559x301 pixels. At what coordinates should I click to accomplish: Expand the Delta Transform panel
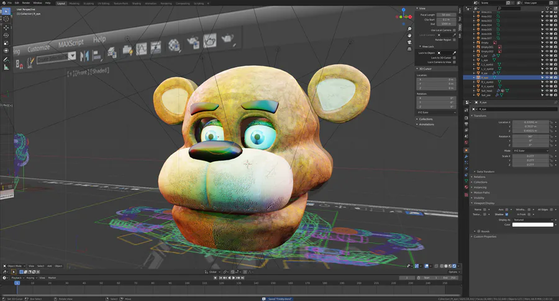point(485,172)
